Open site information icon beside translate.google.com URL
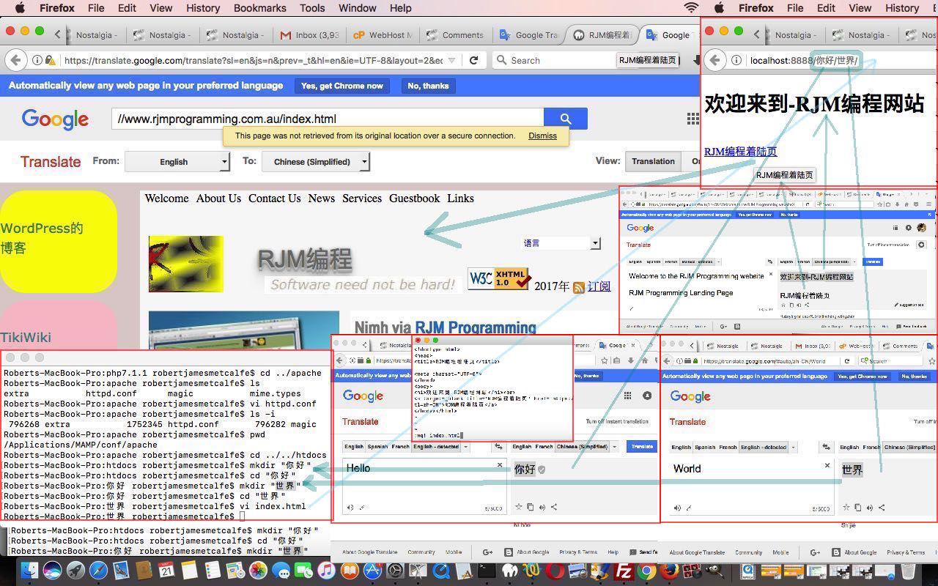Viewport: 938px width, 586px height. tap(37, 60)
